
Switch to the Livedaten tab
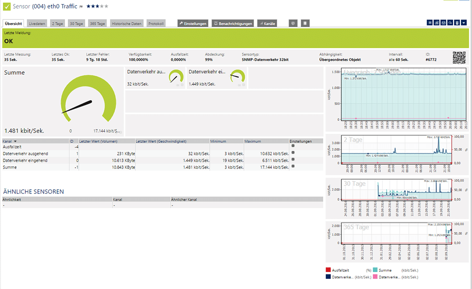click(37, 23)
